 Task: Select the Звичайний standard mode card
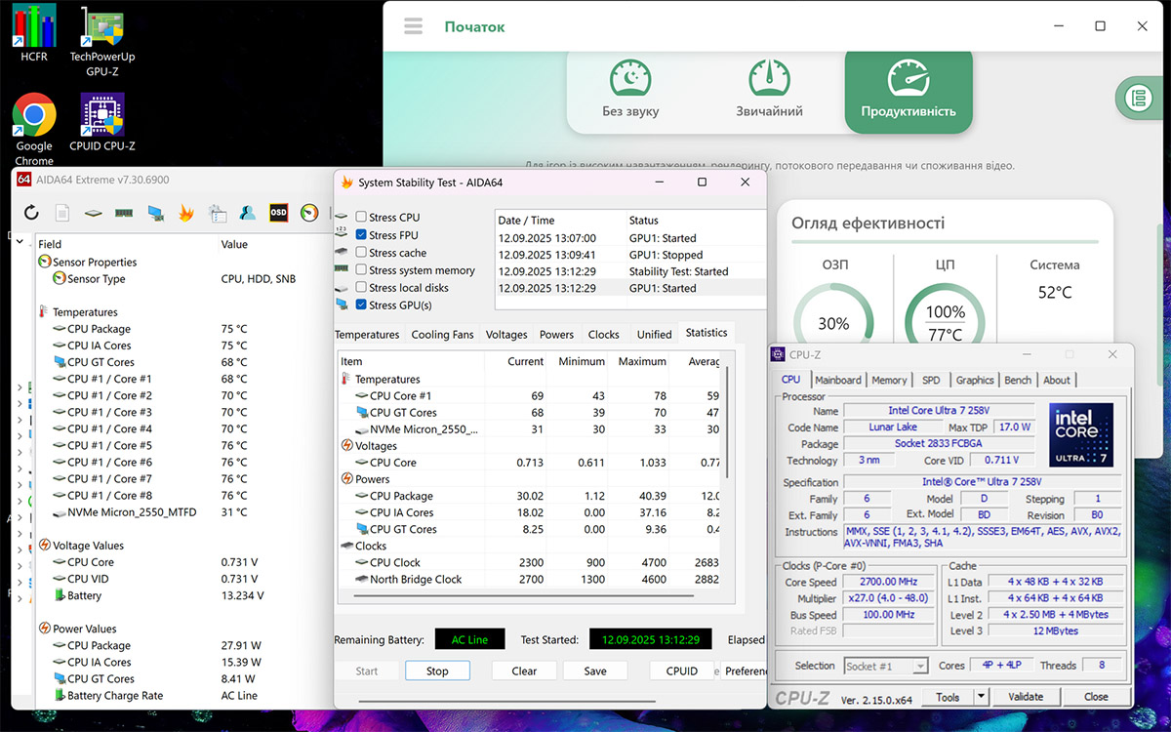[x=769, y=90]
